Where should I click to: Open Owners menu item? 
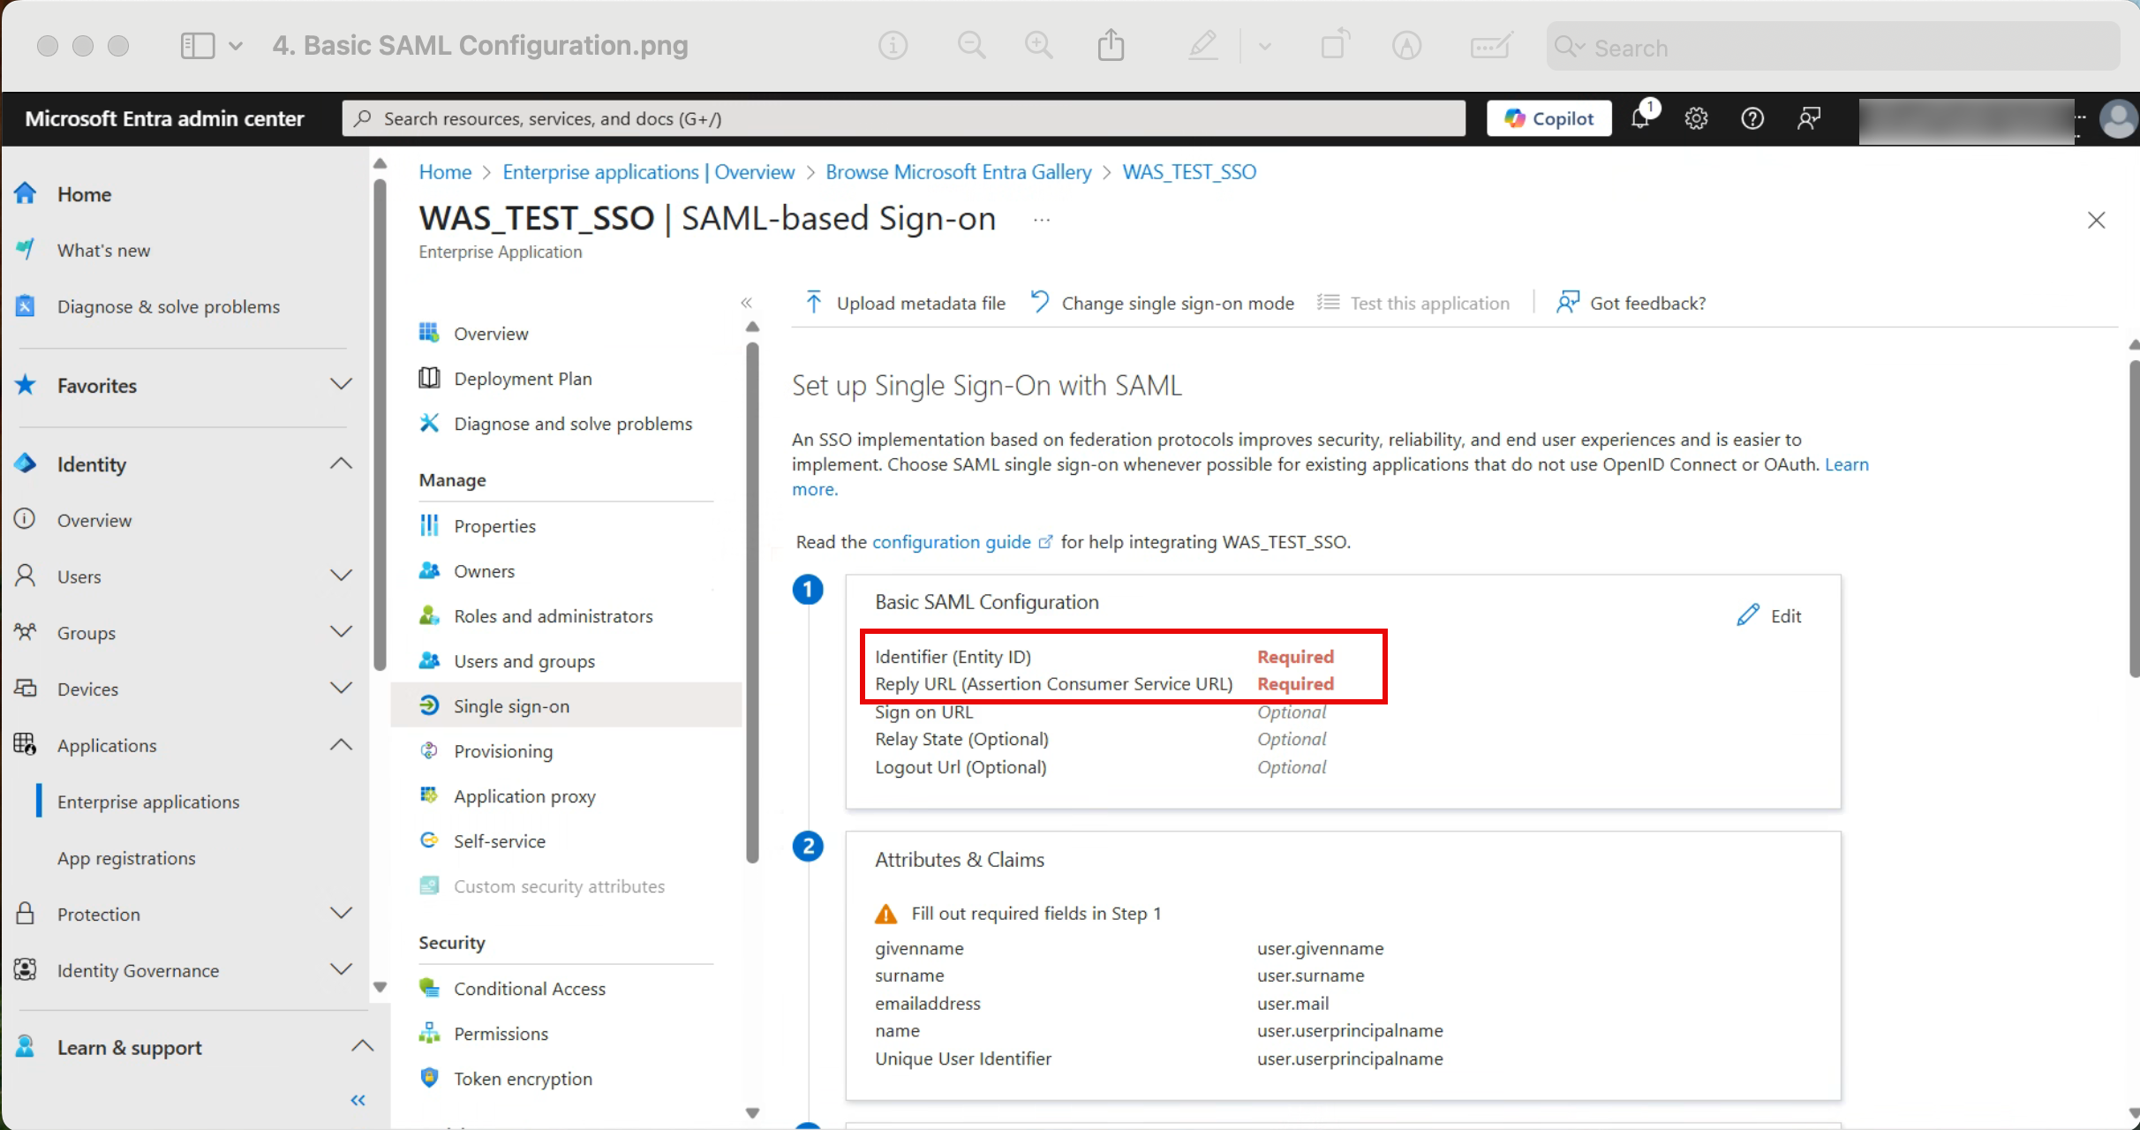484,571
